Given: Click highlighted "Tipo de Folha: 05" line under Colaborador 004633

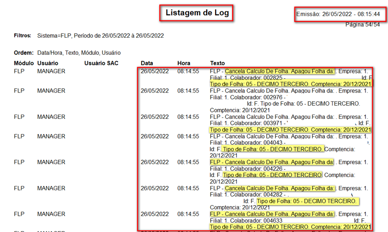Looking at the screenshot, I should (291, 227).
